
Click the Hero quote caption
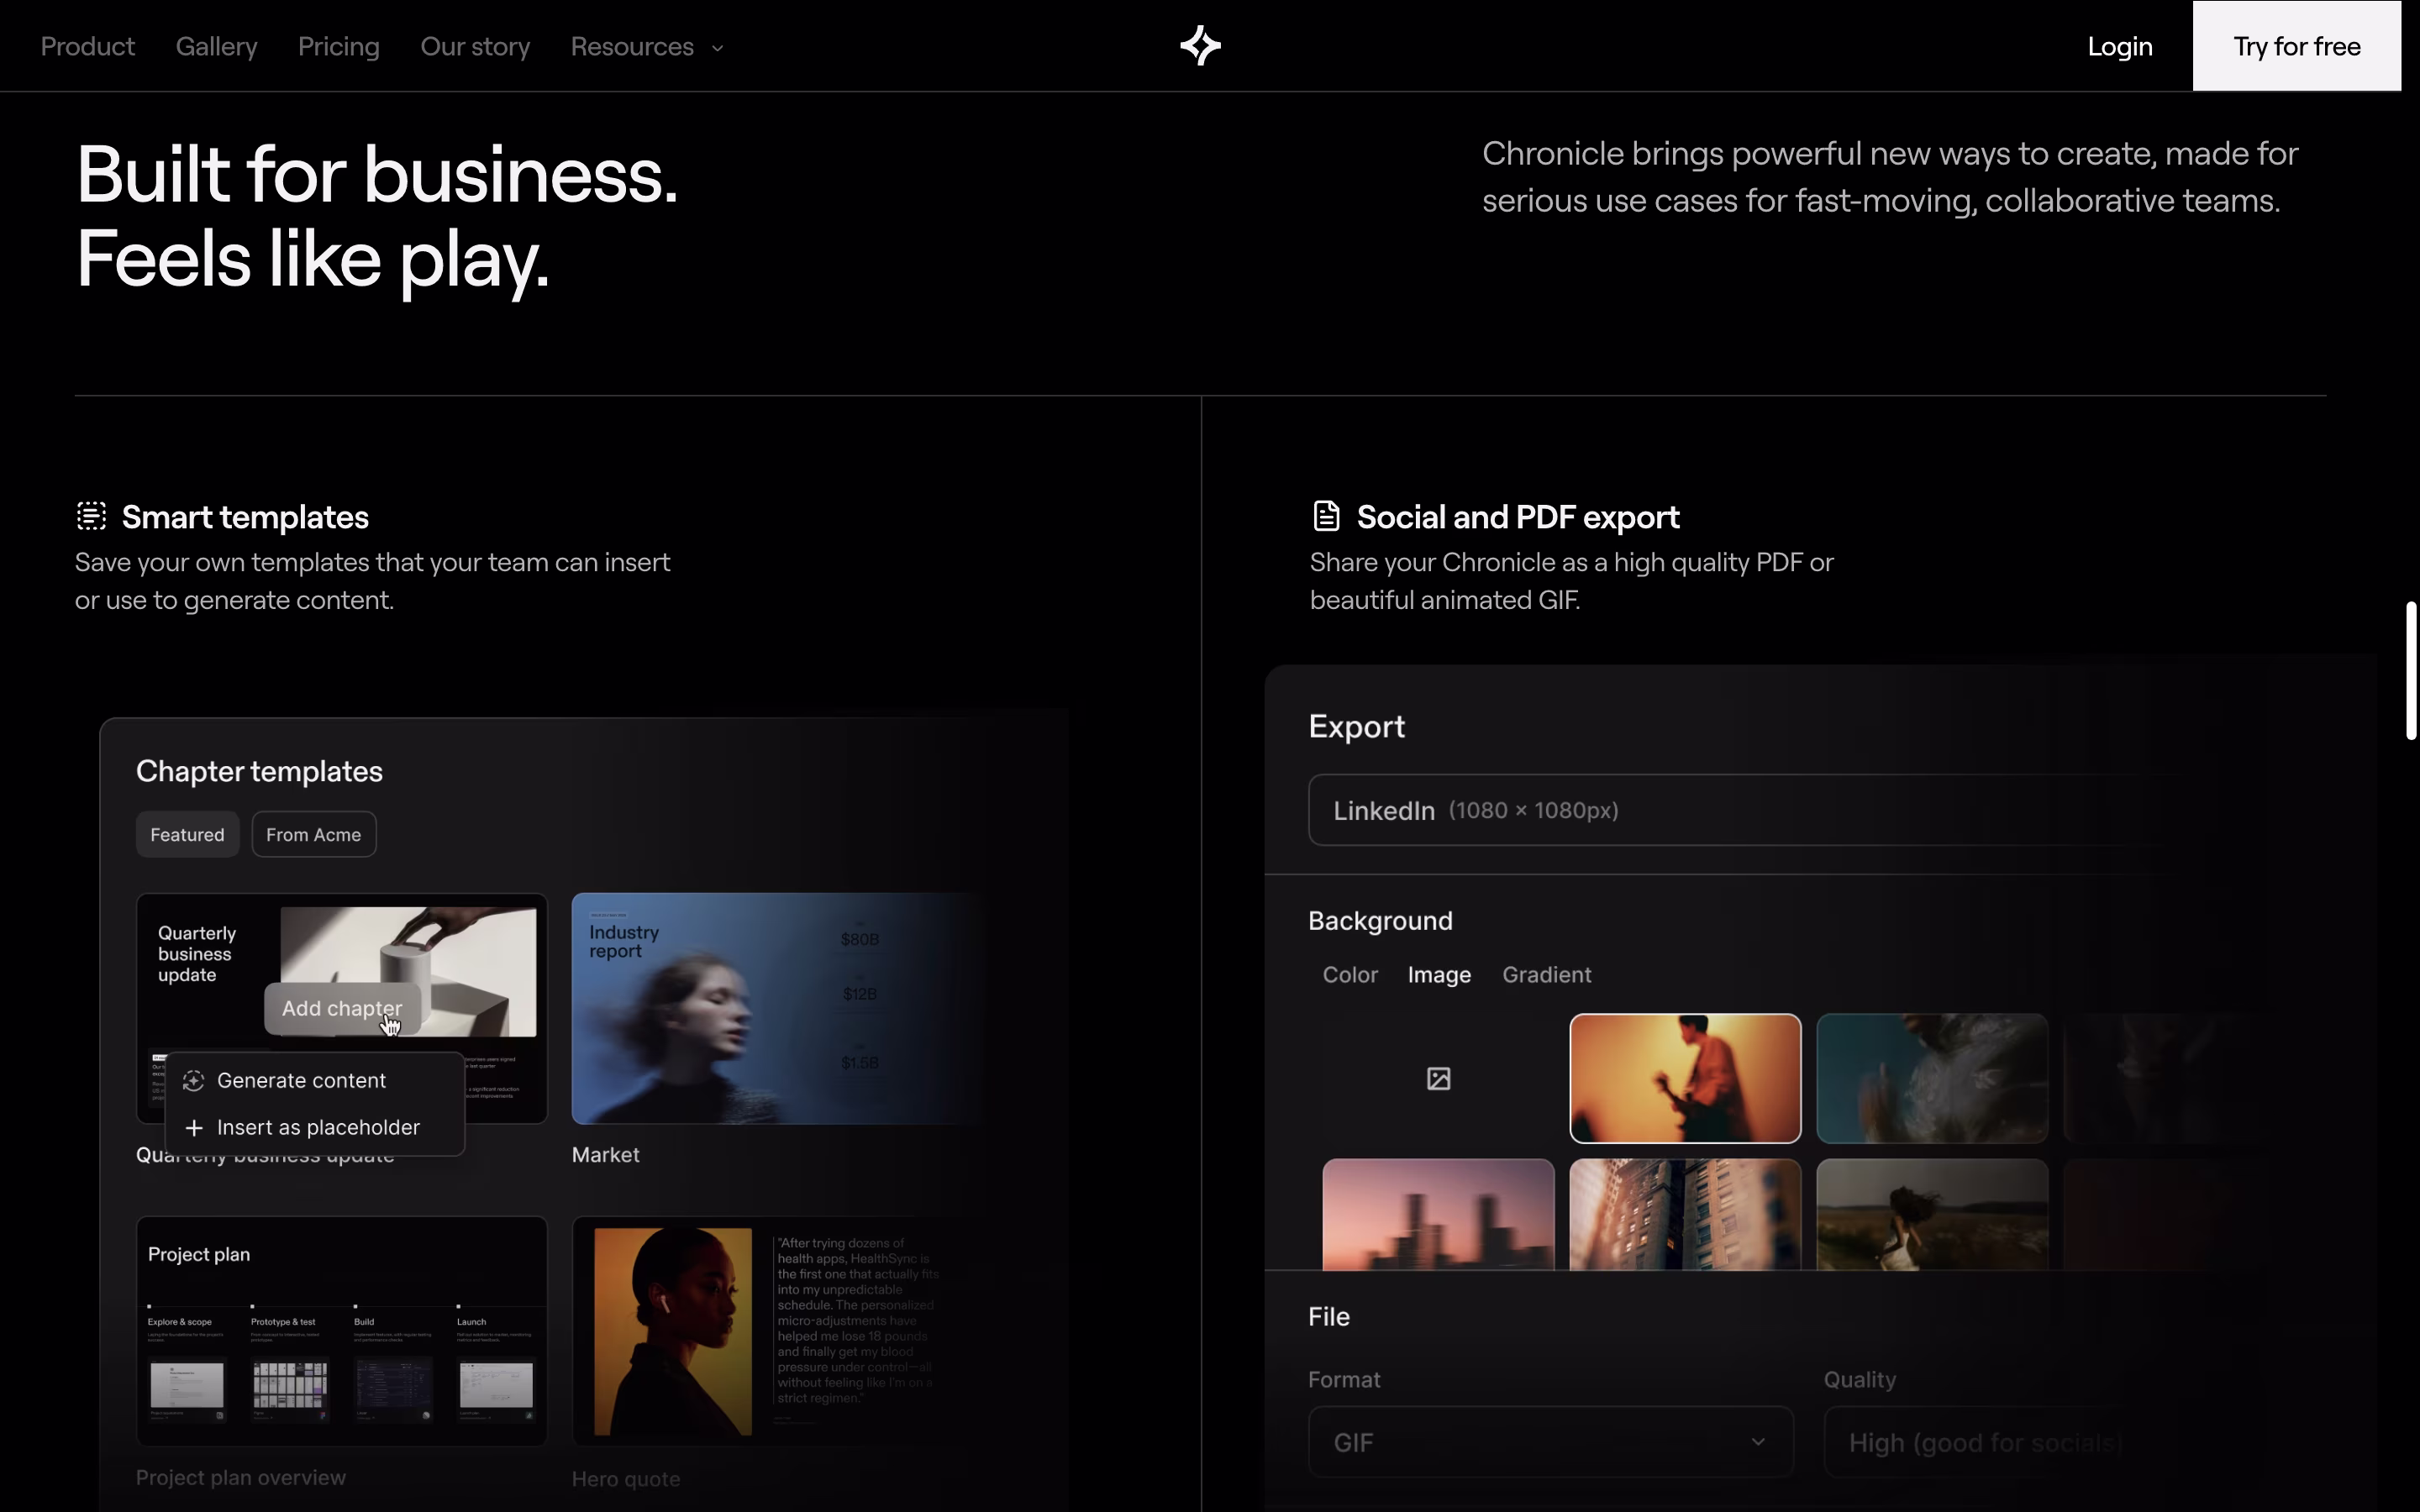point(626,1479)
